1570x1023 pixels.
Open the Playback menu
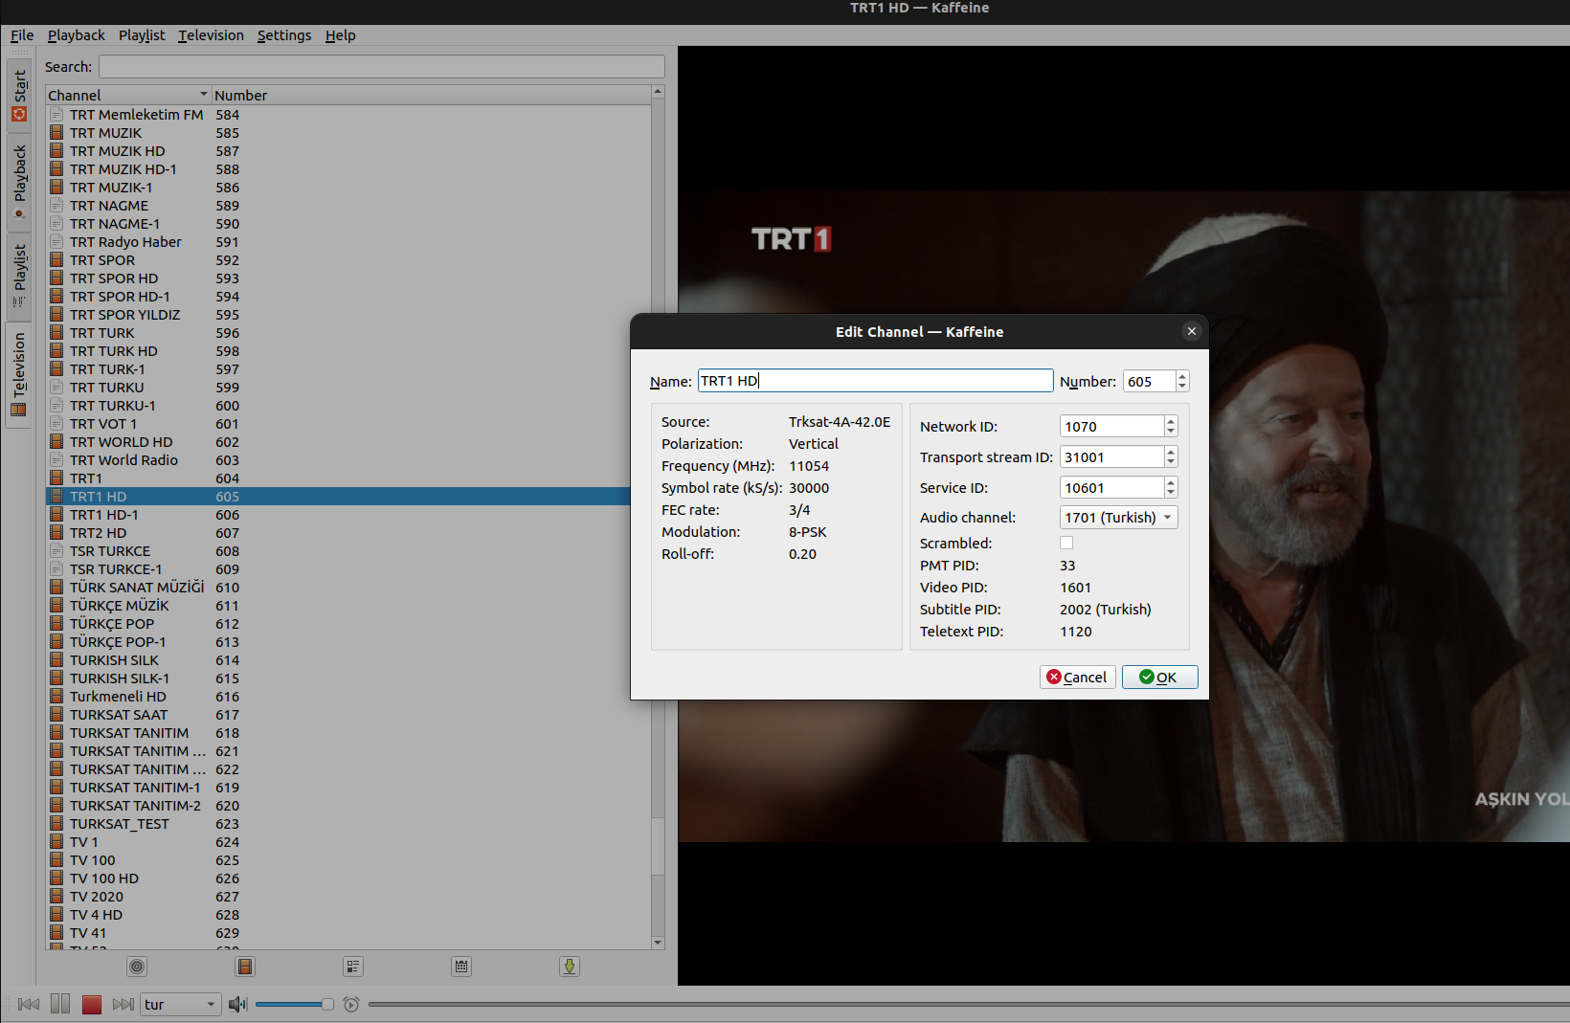coord(77,35)
